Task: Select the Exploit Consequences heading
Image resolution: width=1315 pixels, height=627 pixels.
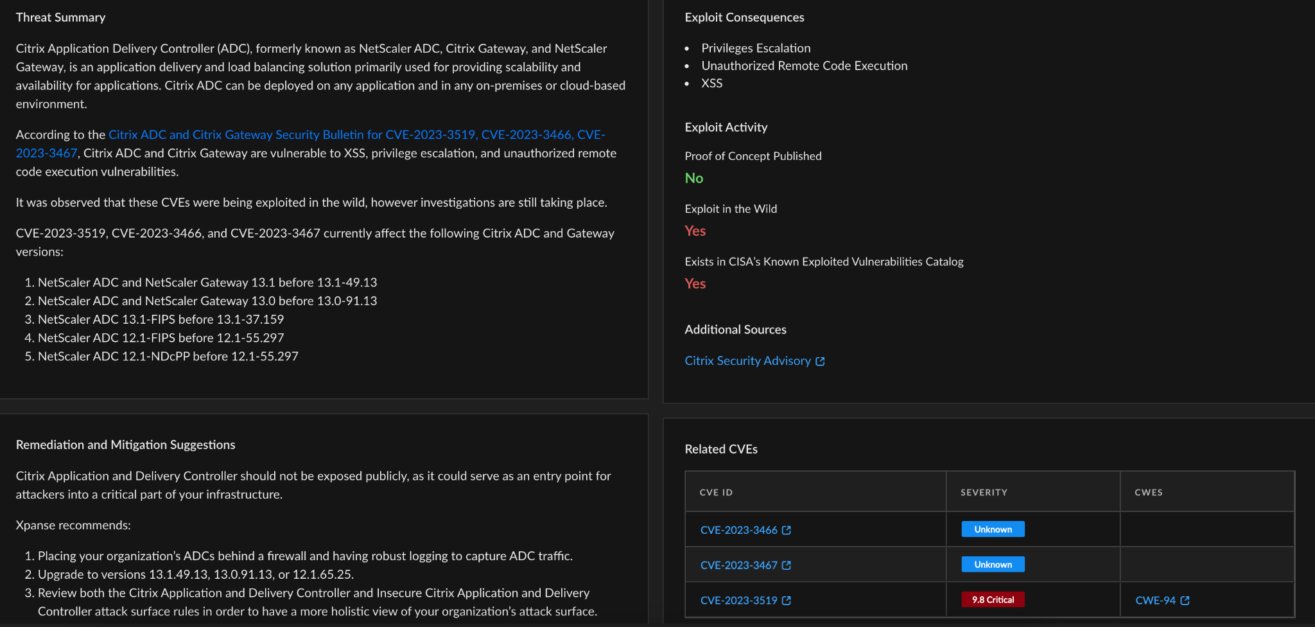Action: click(x=744, y=18)
